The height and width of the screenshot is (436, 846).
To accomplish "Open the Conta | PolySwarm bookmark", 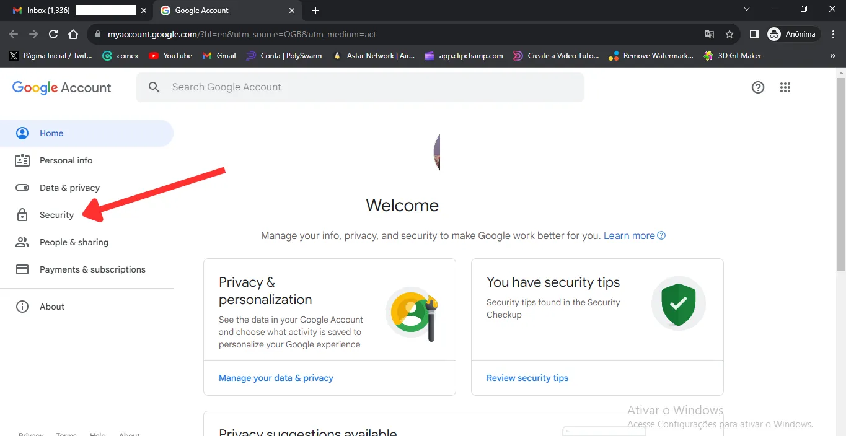I will tap(284, 56).
